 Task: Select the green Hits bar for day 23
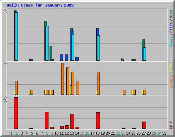[x=123, y=60]
